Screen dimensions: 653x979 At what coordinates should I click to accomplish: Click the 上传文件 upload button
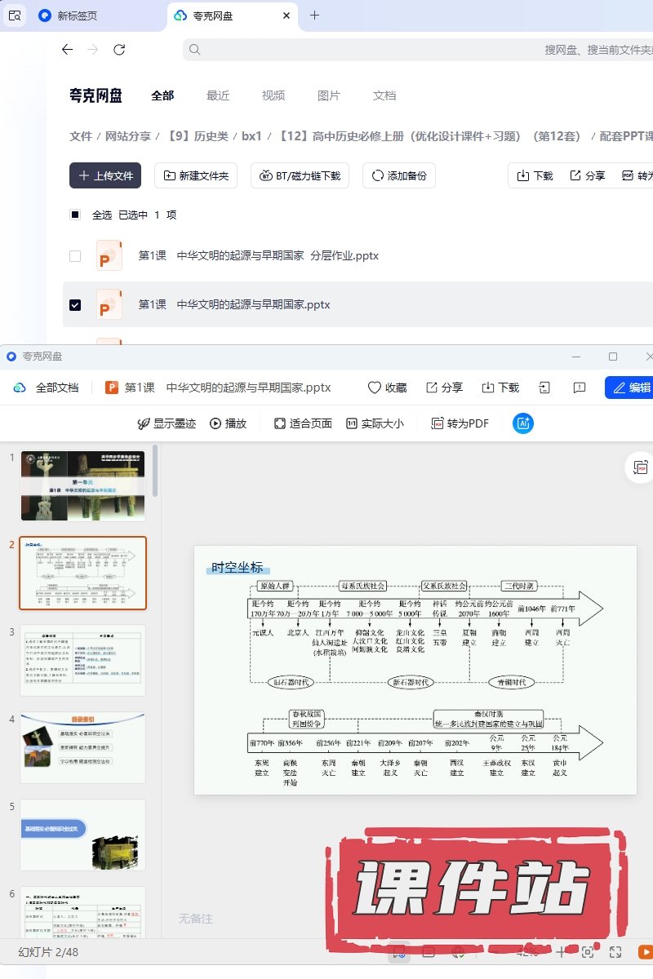(105, 175)
